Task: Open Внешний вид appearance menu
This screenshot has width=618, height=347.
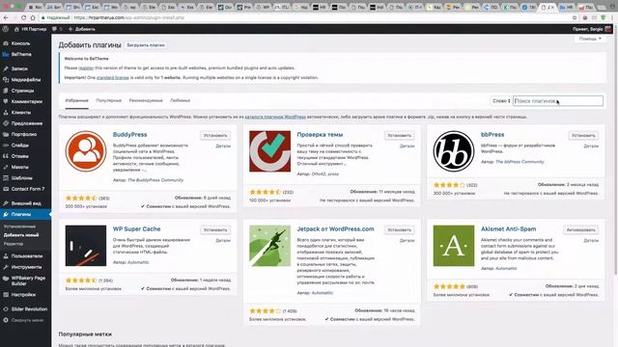Action: 25,203
